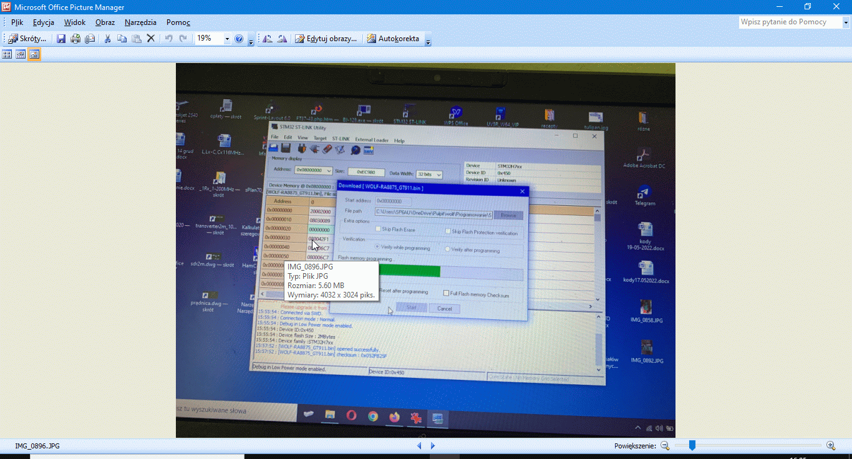Rotate the picture right
Screen dimensions: 852x459
[282, 39]
